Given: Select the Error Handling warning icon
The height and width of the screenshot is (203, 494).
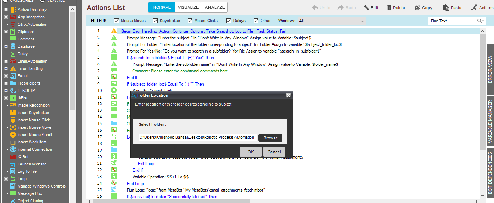Looking at the screenshot, I should click(x=13, y=68).
